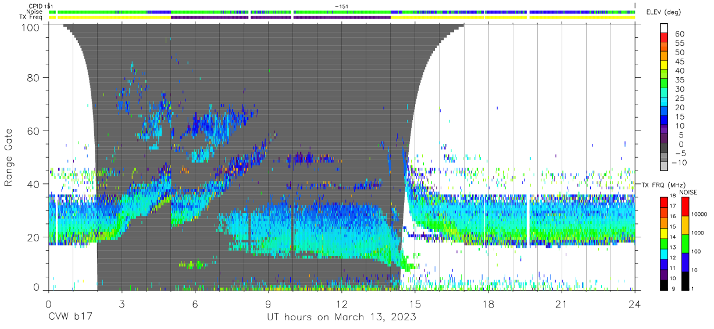Click the x-axis tick label '3'
The width and height of the screenshot is (714, 329).
pyautogui.click(x=122, y=304)
